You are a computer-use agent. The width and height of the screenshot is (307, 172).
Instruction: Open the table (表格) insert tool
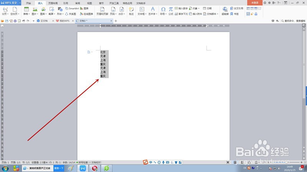point(26,11)
